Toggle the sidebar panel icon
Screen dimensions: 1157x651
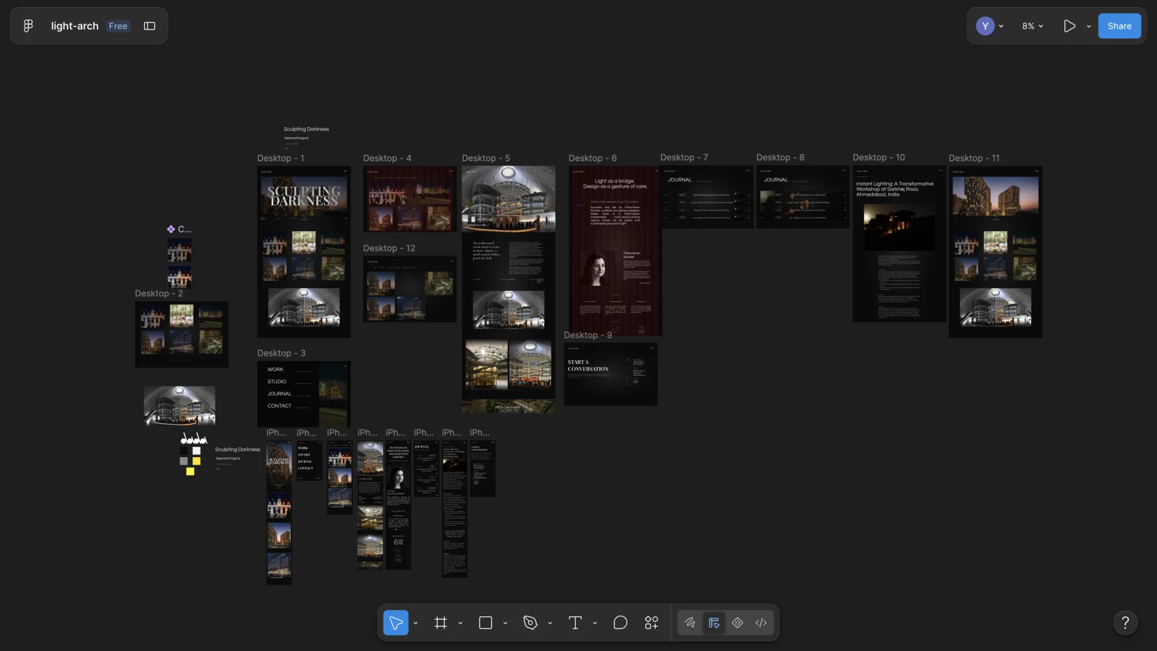click(x=150, y=26)
